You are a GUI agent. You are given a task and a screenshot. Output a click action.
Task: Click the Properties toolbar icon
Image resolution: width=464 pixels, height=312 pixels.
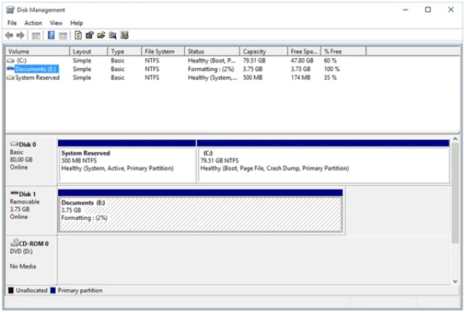[89, 36]
